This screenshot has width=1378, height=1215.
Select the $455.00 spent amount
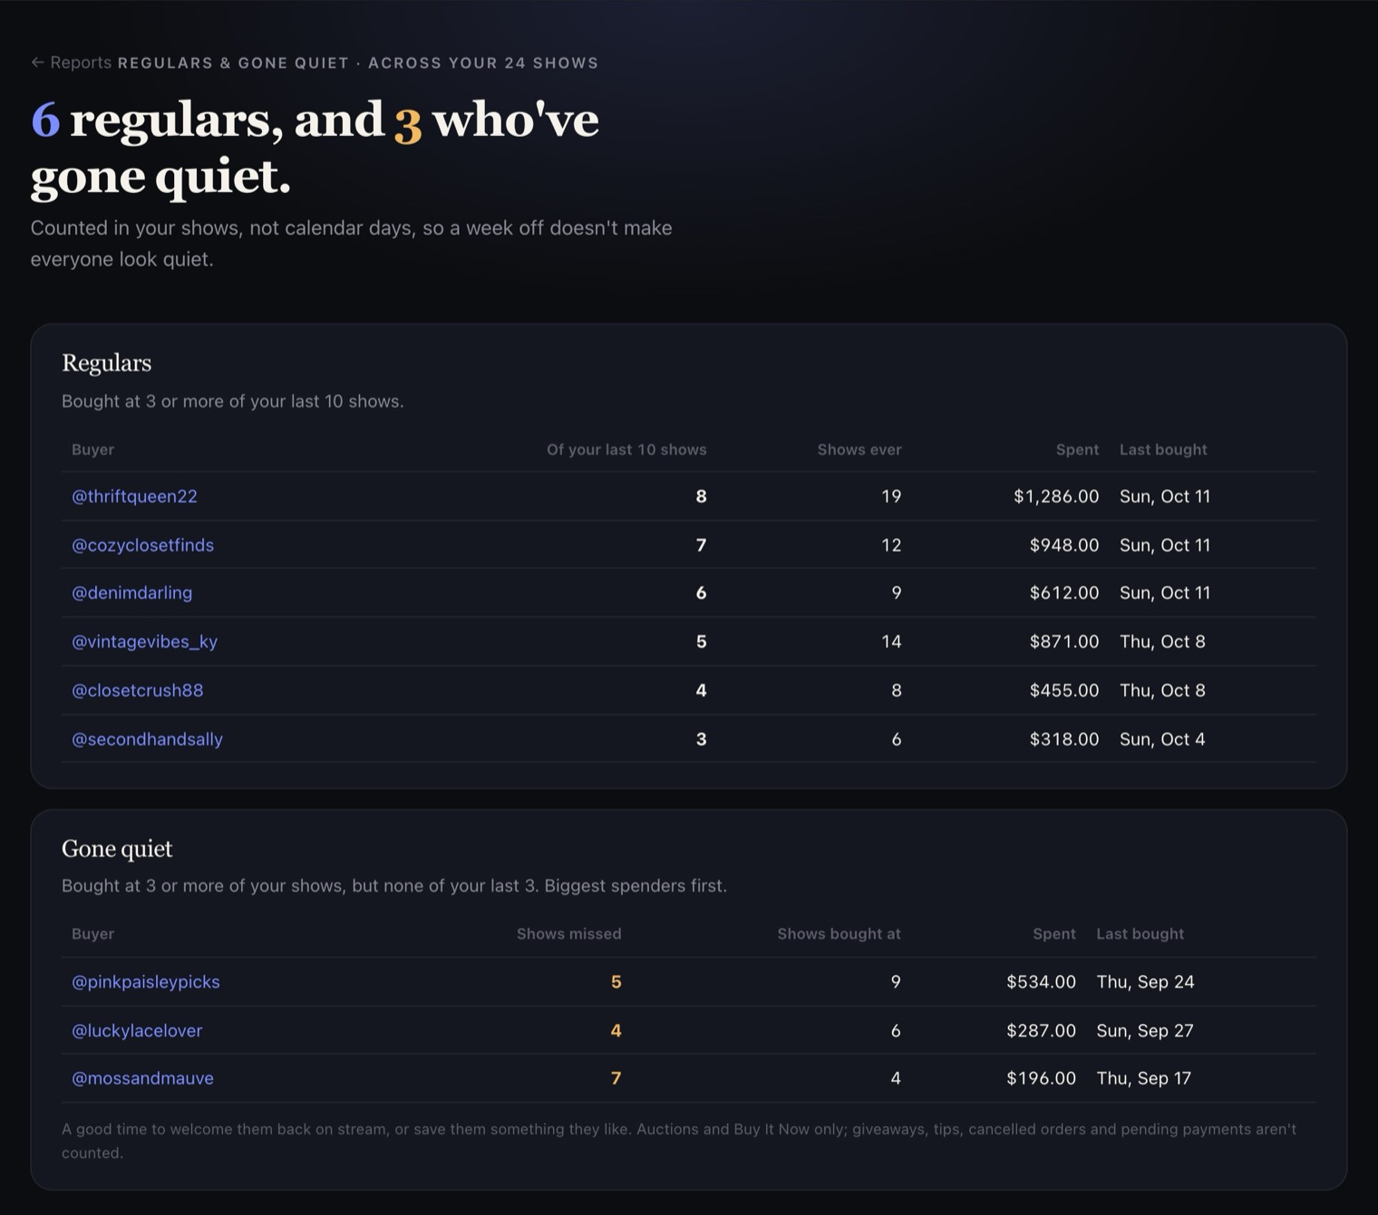(1064, 690)
